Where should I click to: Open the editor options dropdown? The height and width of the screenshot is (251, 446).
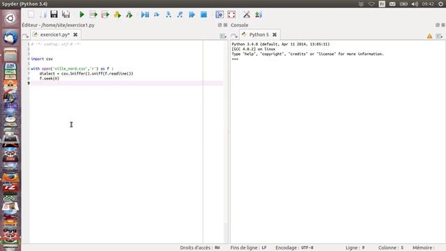223,36
